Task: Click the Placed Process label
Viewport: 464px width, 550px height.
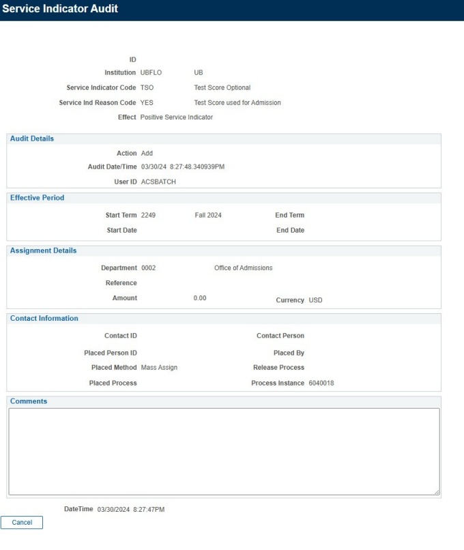Action: tap(113, 383)
